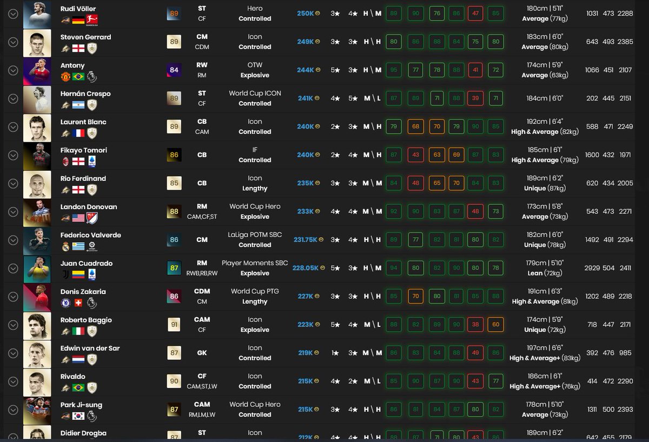This screenshot has height=442, width=649.
Task: Click Landon Donovan's player photo
Action: [37, 212]
